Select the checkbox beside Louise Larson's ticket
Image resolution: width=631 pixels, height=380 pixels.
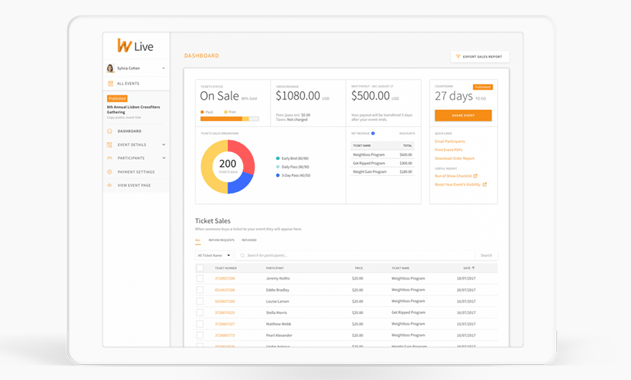200,301
